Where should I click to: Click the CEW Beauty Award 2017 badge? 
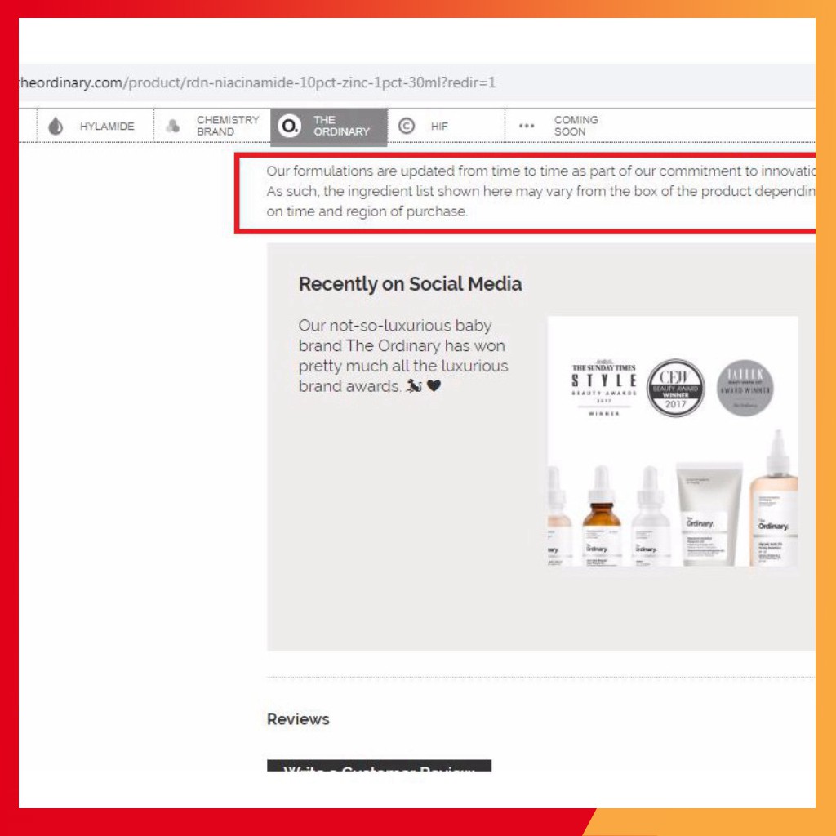pos(675,388)
